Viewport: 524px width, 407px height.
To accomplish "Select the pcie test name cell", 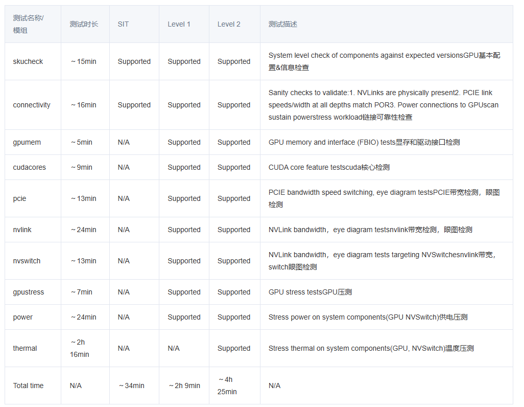I will [19, 198].
